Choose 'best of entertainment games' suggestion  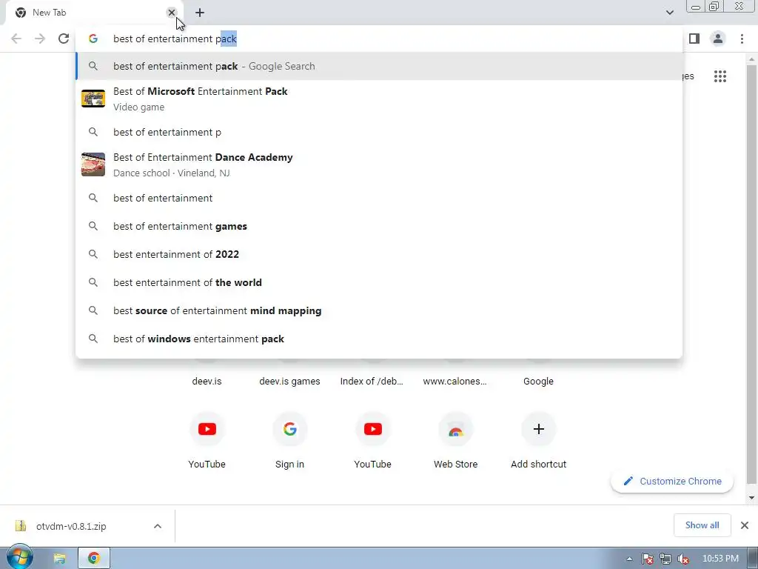pos(379,226)
